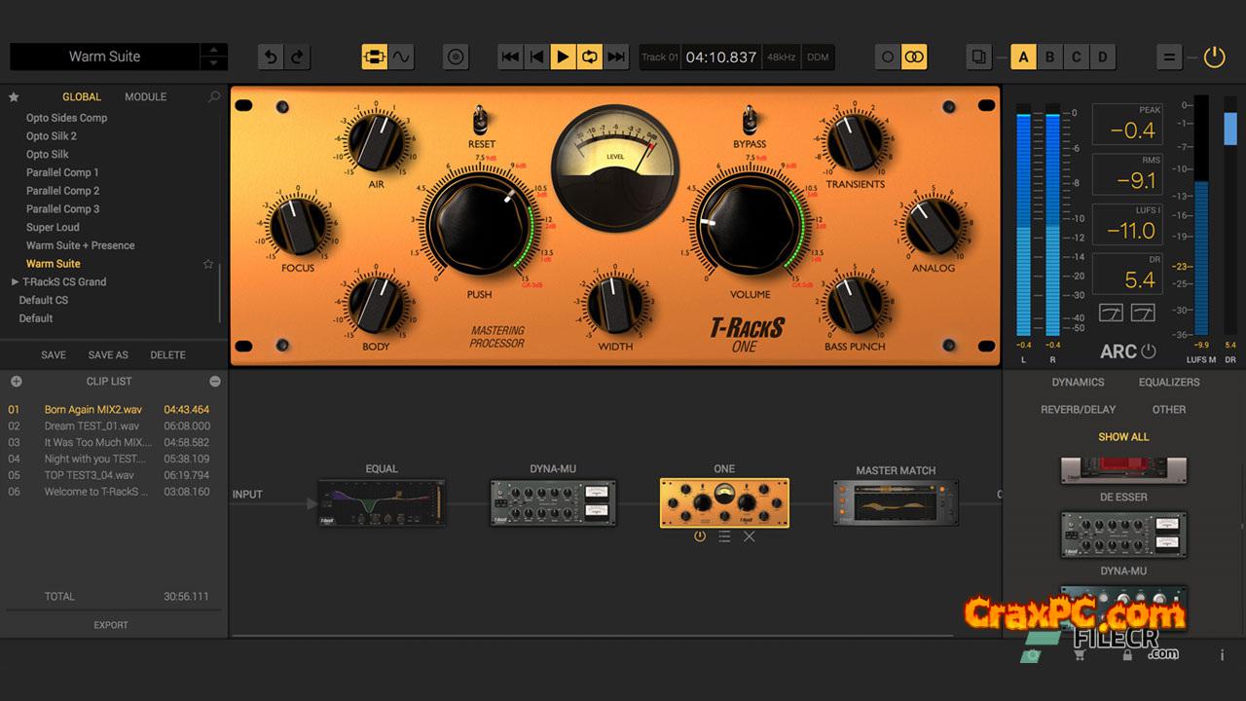Show the DYNAMICS module category
Viewport: 1246px width, 701px height.
[1078, 383]
